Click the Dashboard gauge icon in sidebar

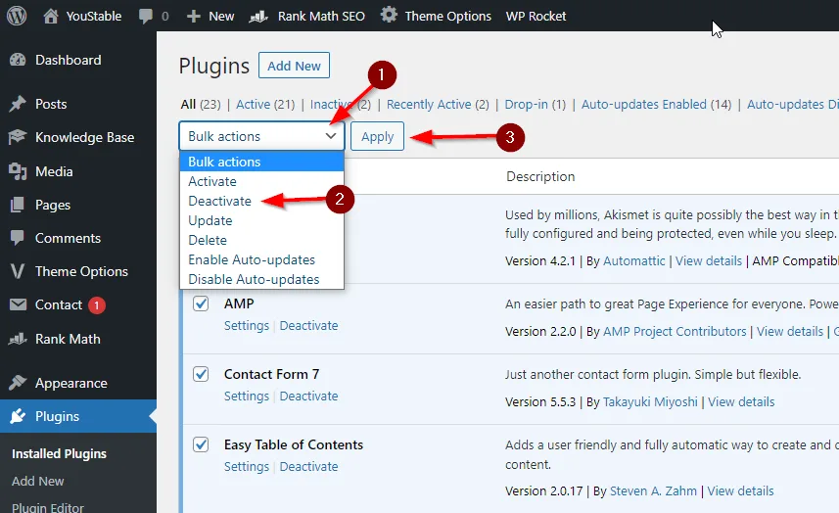click(18, 60)
